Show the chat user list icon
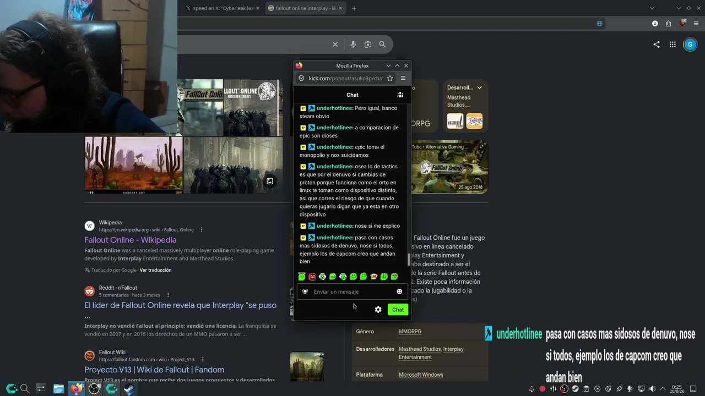 [x=400, y=95]
